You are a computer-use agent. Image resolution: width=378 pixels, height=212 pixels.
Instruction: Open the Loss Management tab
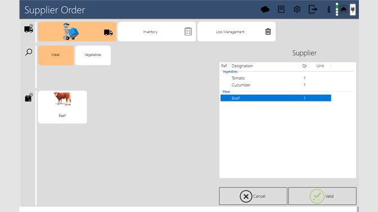coord(236,31)
